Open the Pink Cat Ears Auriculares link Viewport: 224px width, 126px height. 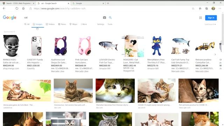[x=82, y=61]
